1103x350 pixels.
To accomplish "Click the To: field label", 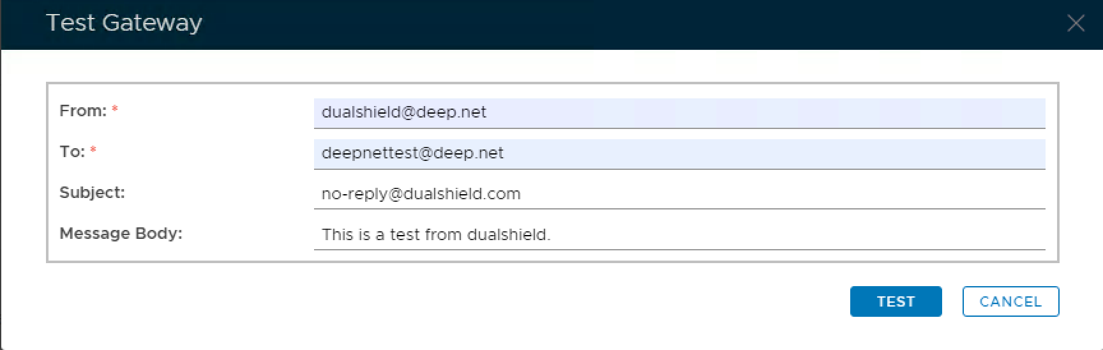I will (x=71, y=152).
